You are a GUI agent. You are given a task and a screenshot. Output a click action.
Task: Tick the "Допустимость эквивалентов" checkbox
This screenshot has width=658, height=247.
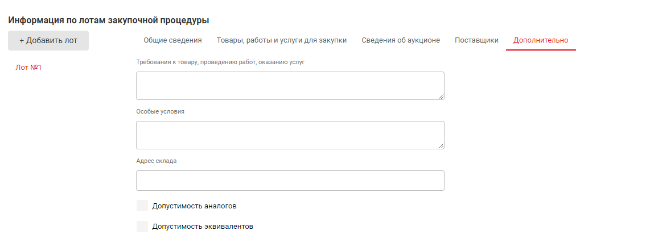(x=142, y=227)
